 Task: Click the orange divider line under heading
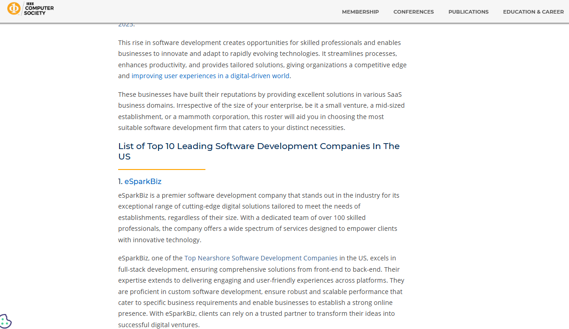pyautogui.click(x=161, y=169)
